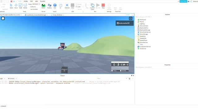Select Lighting in Explorer

point(142,24)
